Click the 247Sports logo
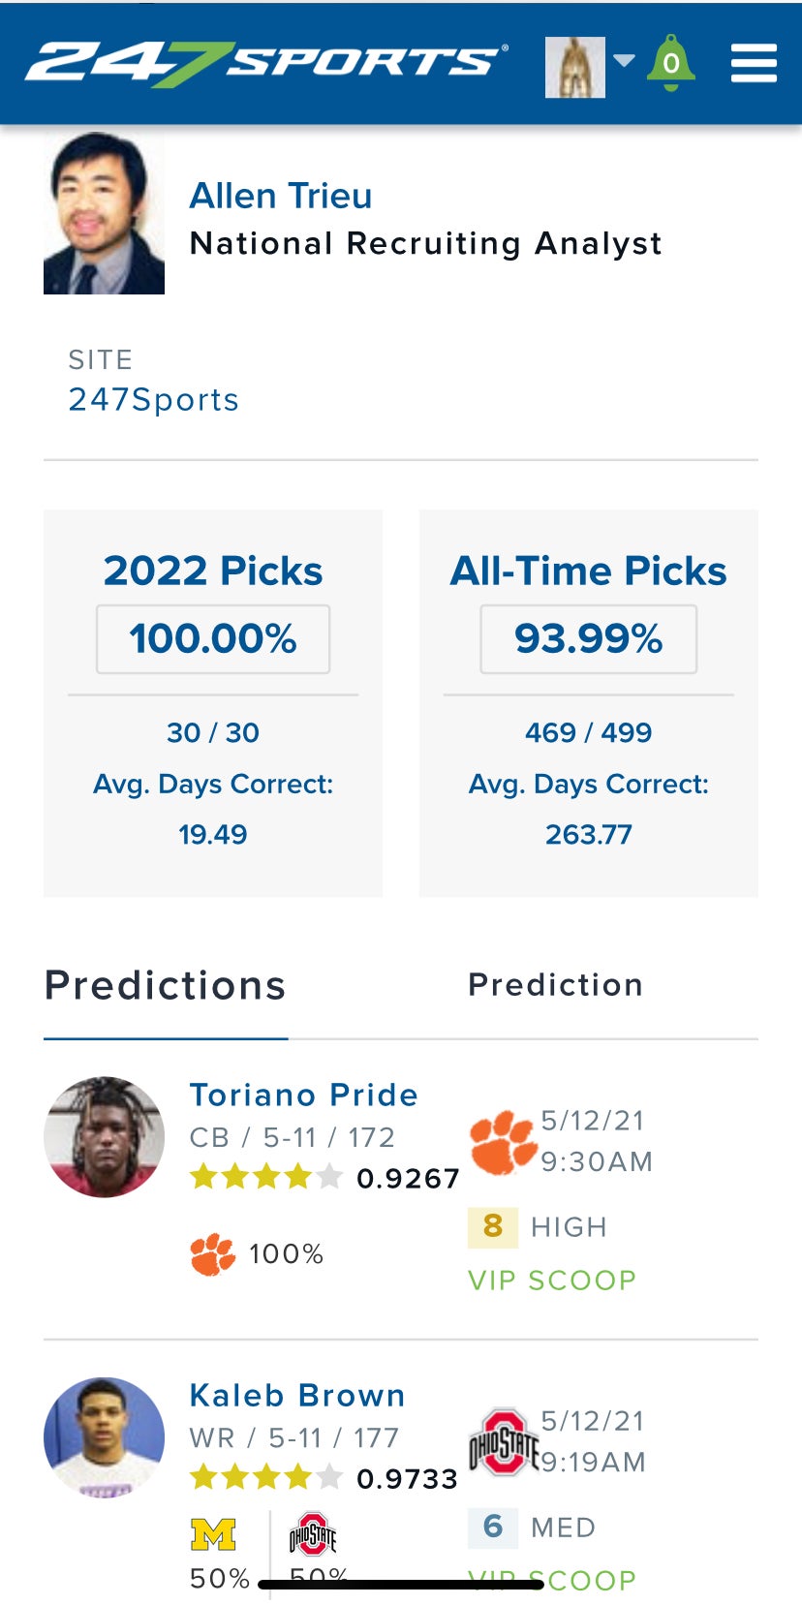This screenshot has height=1605, width=802. click(265, 64)
